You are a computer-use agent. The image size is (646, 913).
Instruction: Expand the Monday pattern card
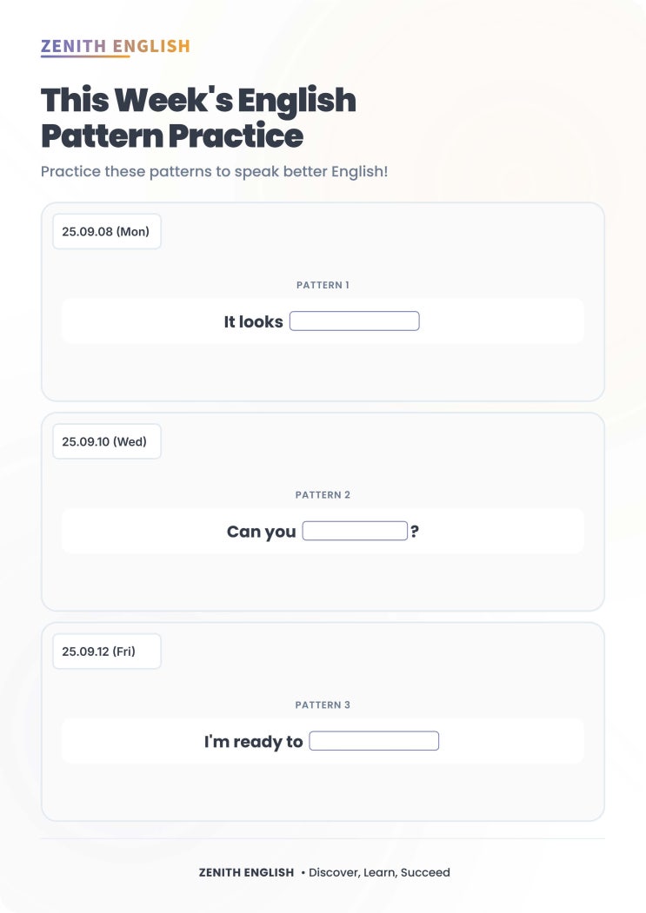point(323,300)
